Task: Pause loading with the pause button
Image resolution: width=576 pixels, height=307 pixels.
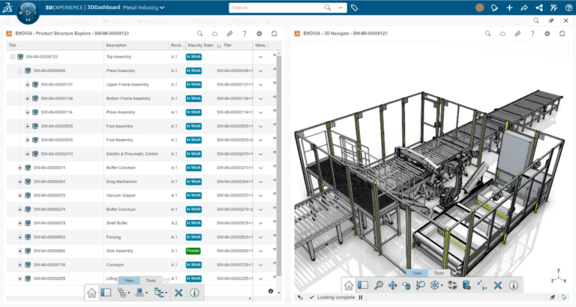Action: click(x=361, y=297)
